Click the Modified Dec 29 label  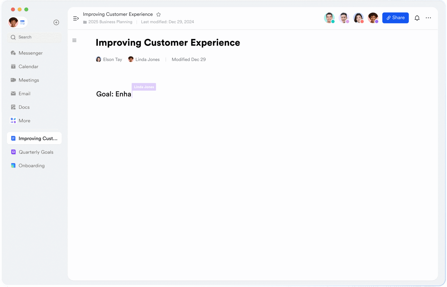[189, 59]
